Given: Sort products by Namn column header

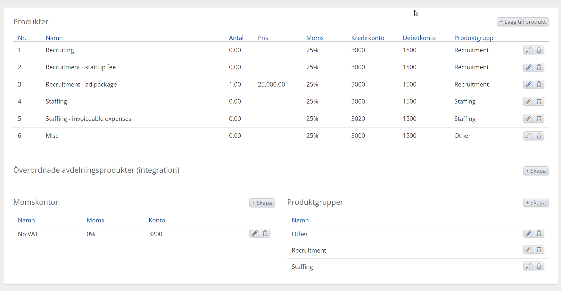Looking at the screenshot, I should point(54,38).
